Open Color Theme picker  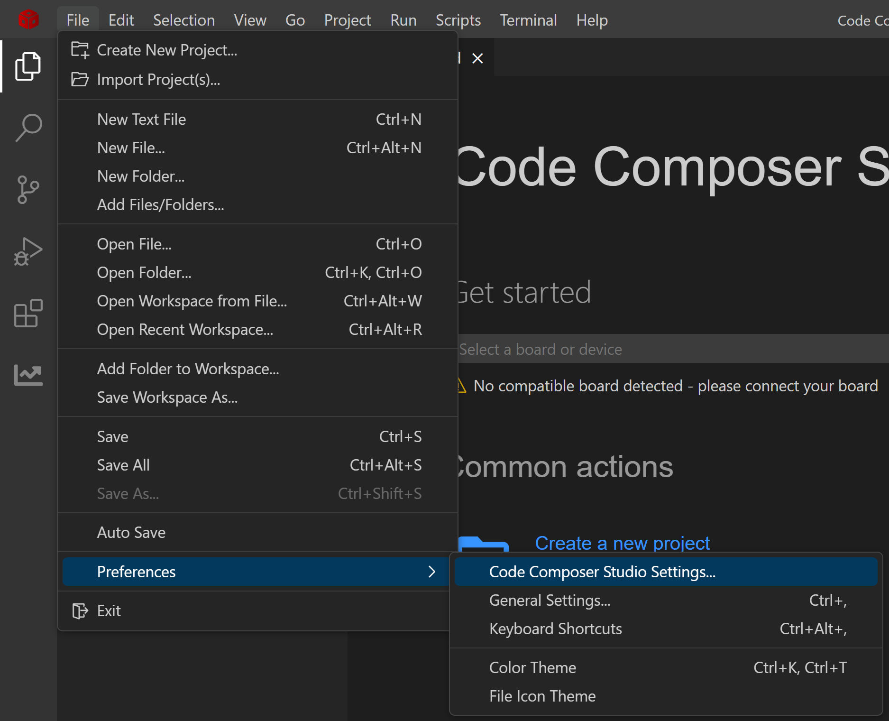pyautogui.click(x=532, y=667)
